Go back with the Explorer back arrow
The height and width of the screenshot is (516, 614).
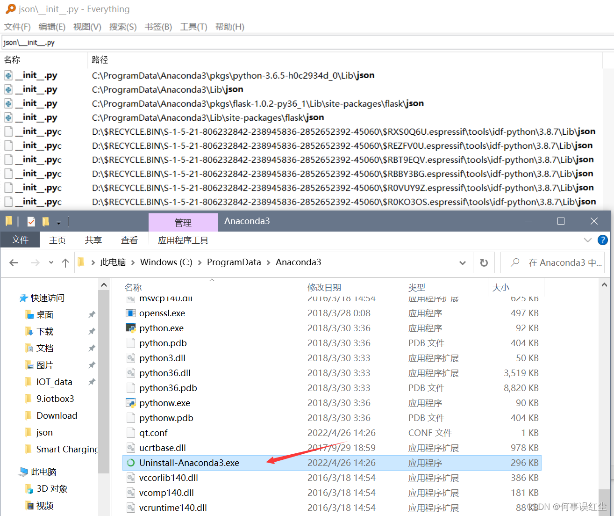pos(14,262)
